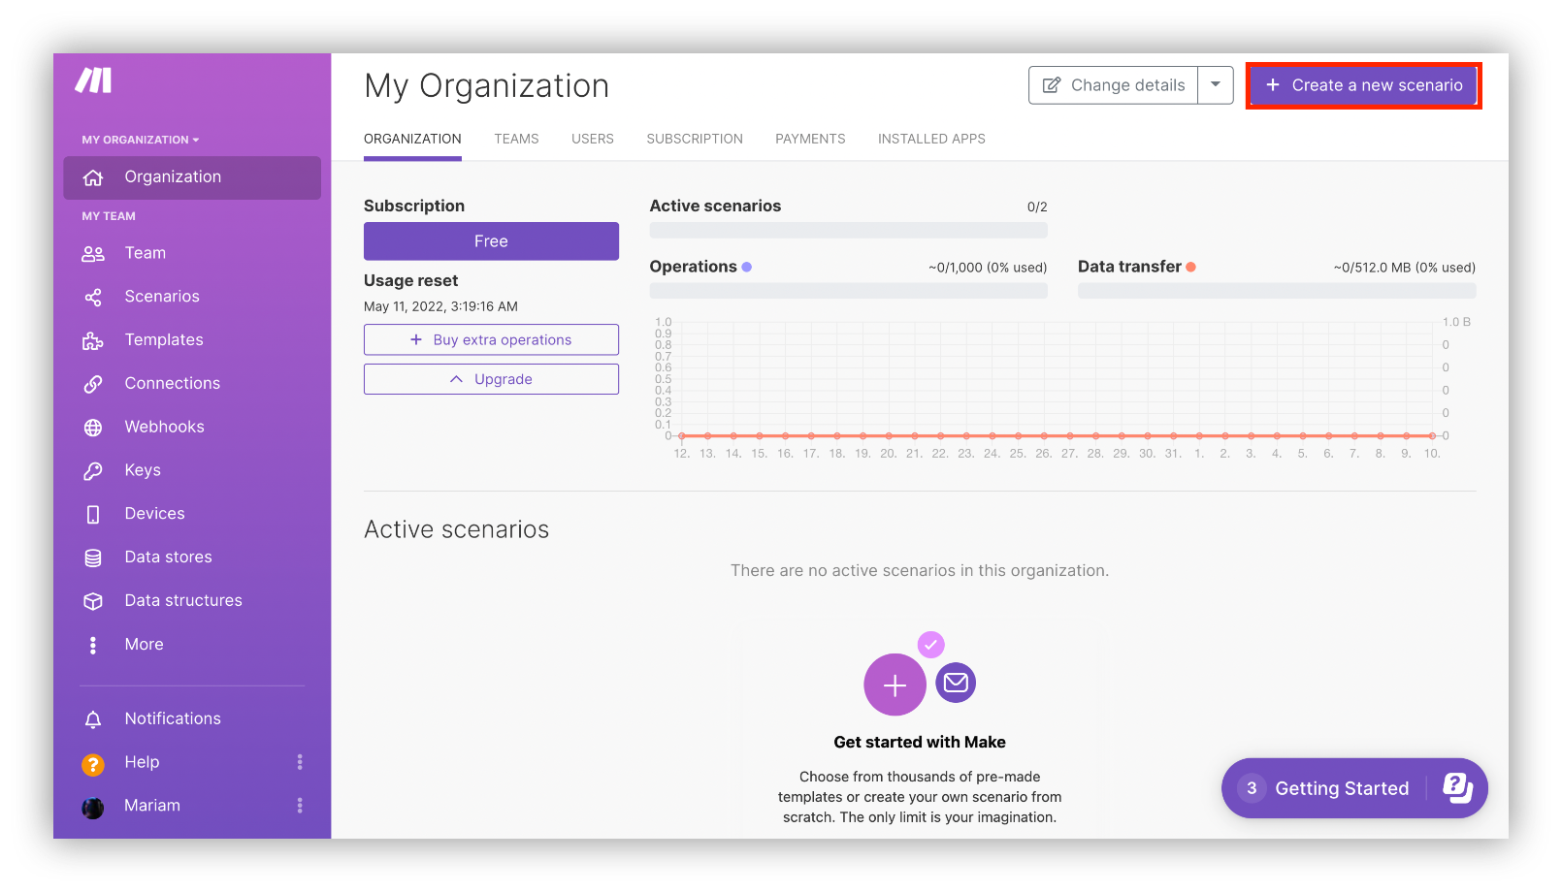Click the Free subscription button

(491, 241)
